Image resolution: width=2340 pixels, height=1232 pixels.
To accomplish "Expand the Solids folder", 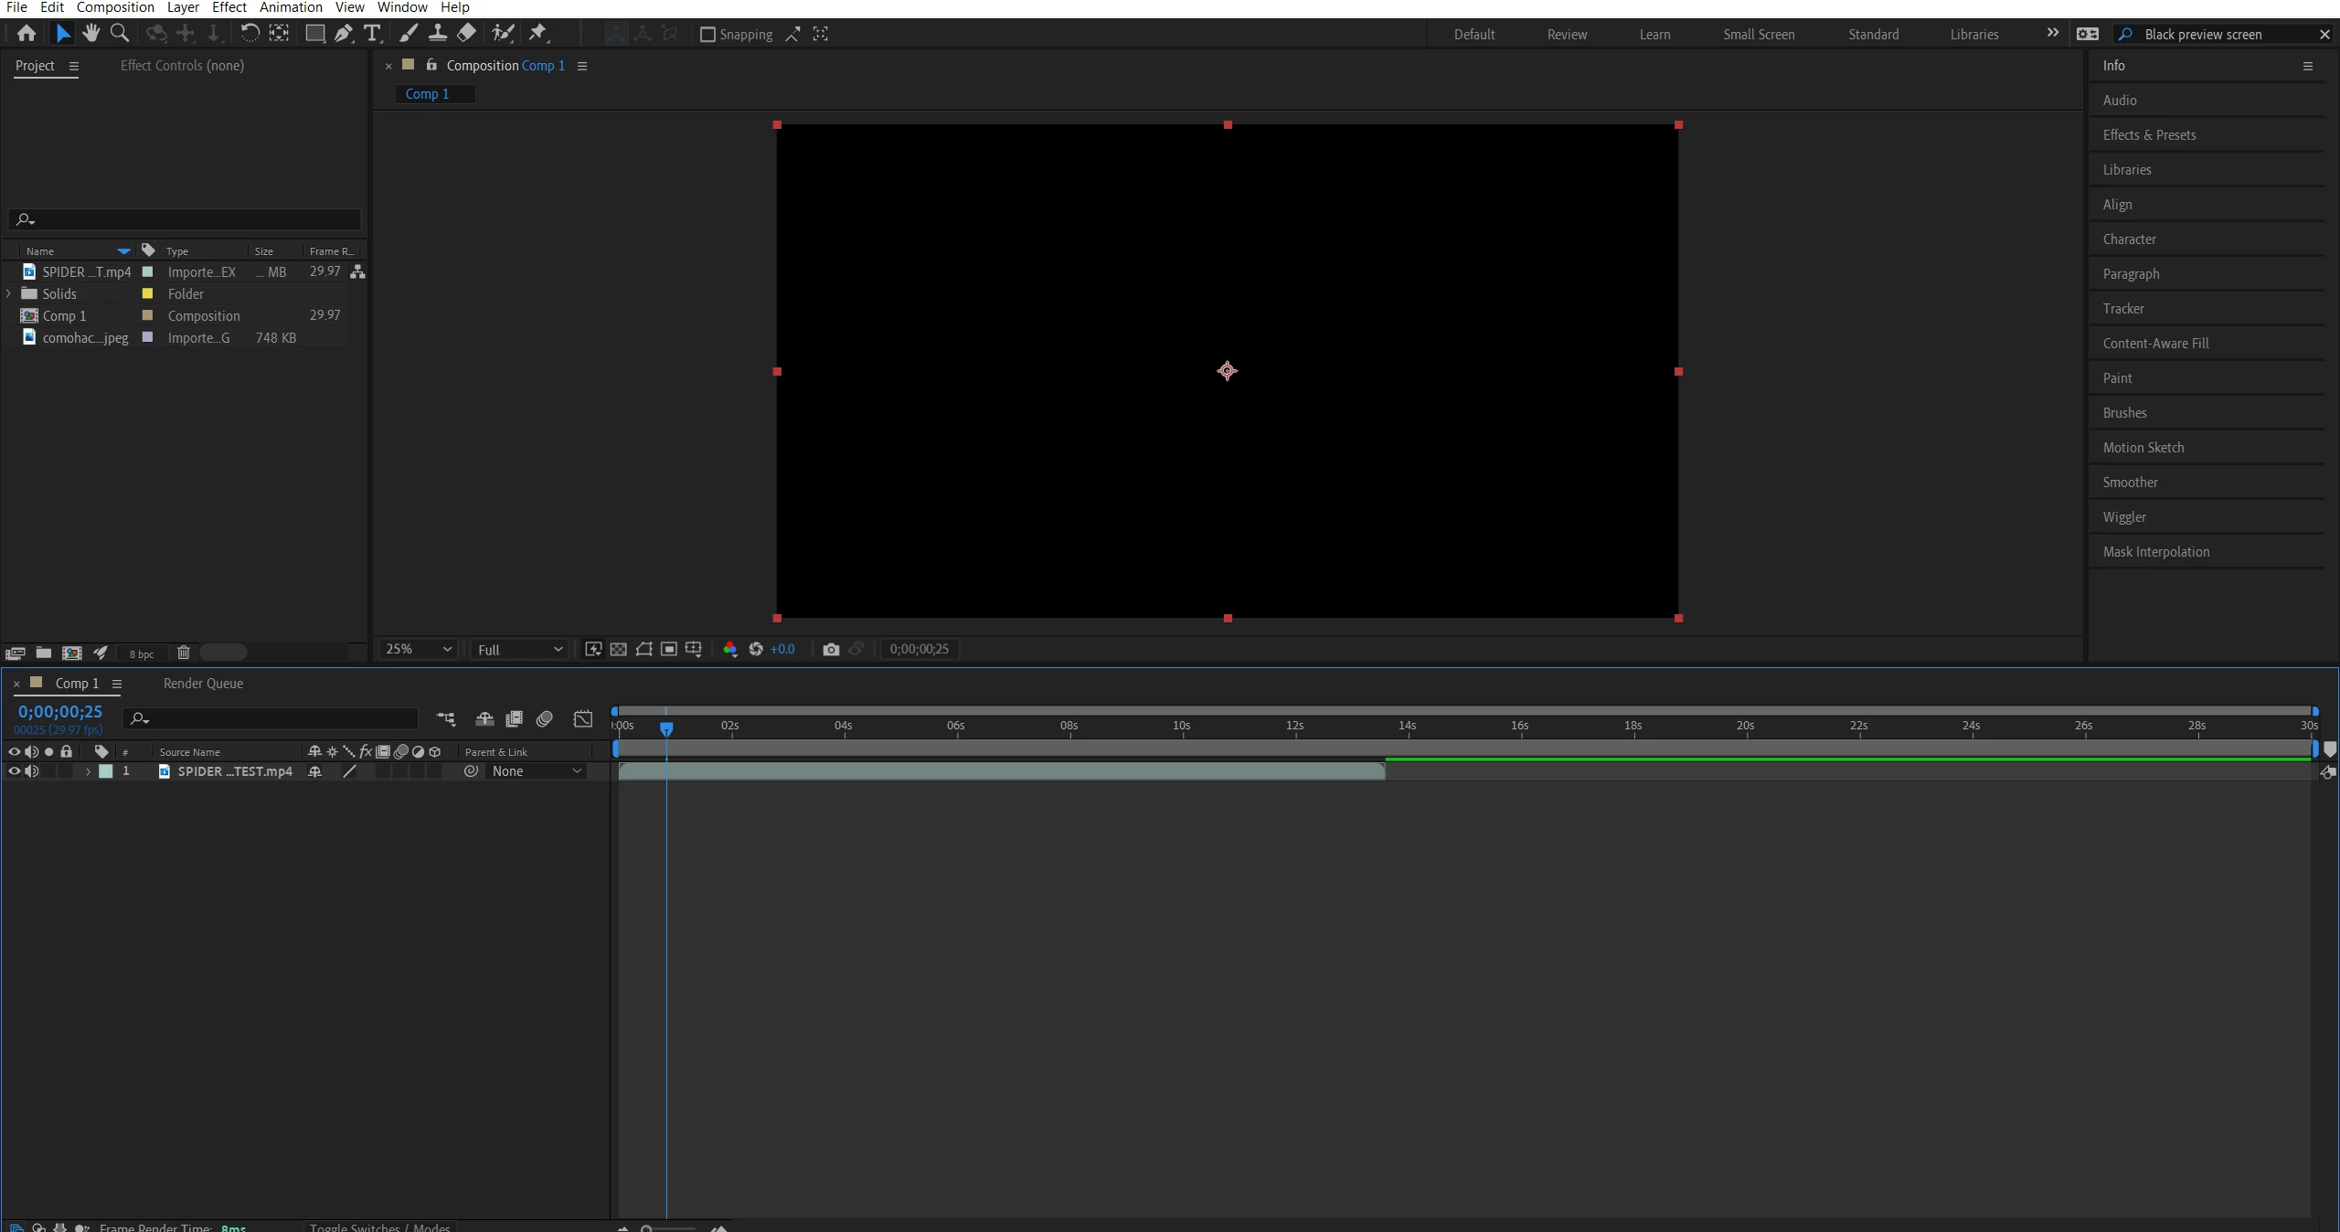I will [x=9, y=293].
